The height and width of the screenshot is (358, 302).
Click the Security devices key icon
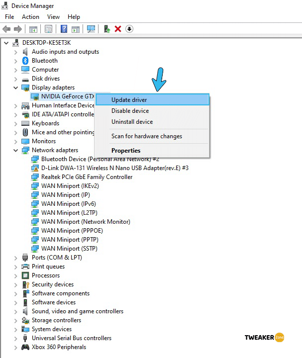click(x=25, y=284)
